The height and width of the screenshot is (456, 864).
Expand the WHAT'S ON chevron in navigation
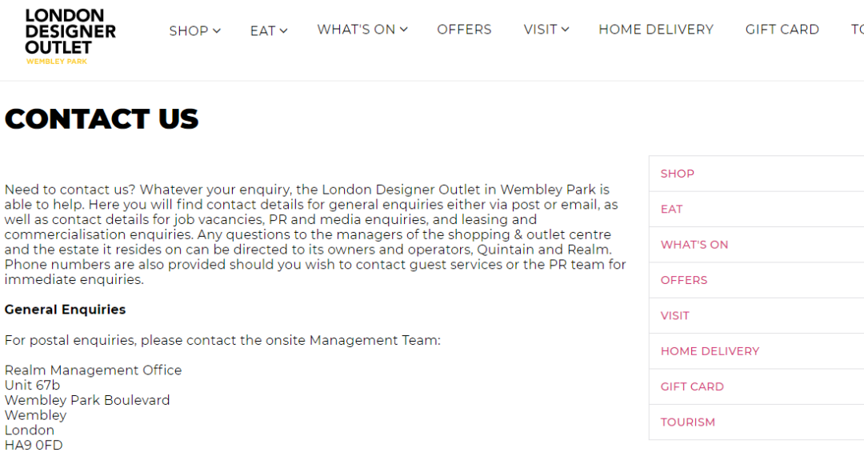point(404,29)
